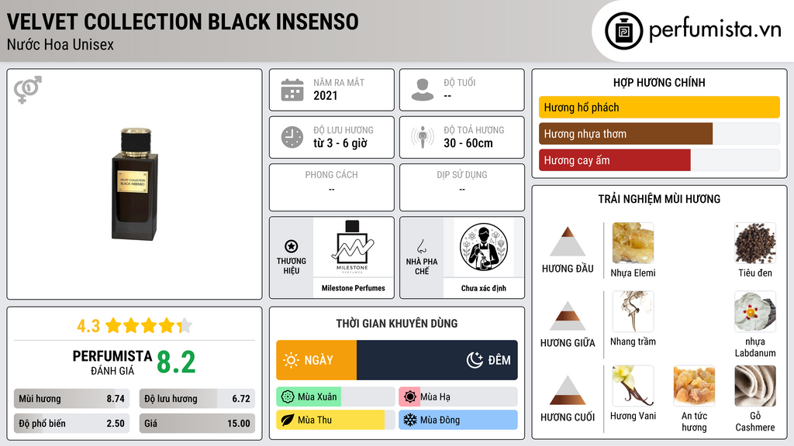The width and height of the screenshot is (794, 446).
Task: Click the sillage value 30 - 60cm
Action: (468, 143)
